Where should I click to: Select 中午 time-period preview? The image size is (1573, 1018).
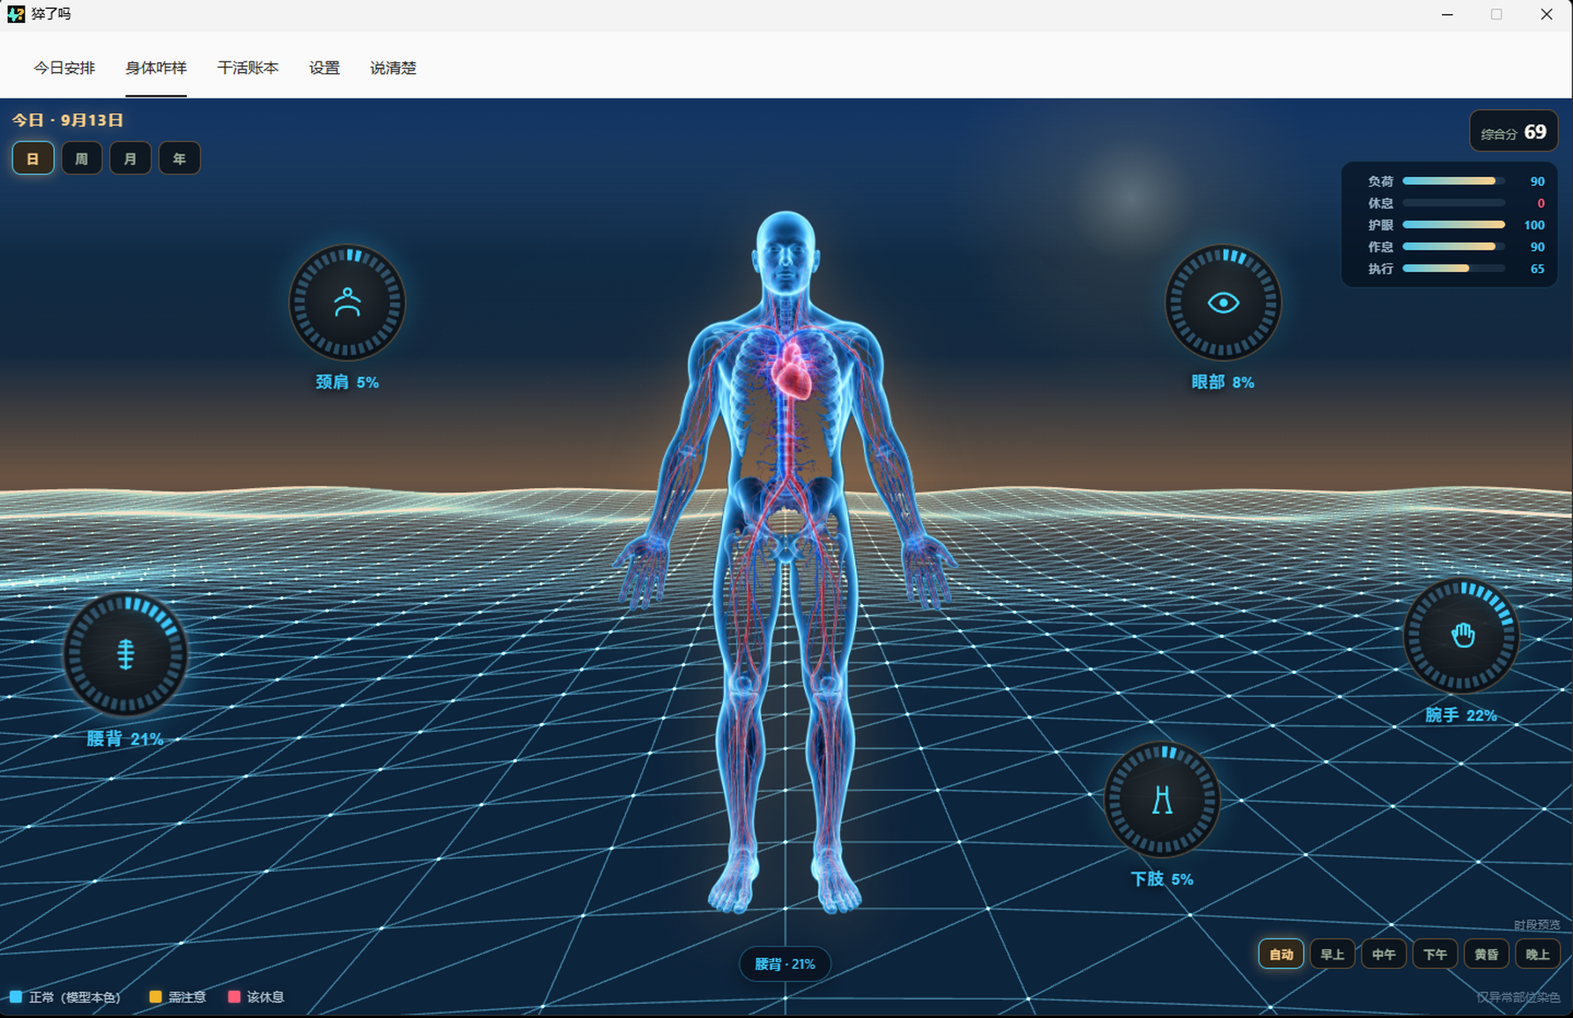(x=1384, y=954)
